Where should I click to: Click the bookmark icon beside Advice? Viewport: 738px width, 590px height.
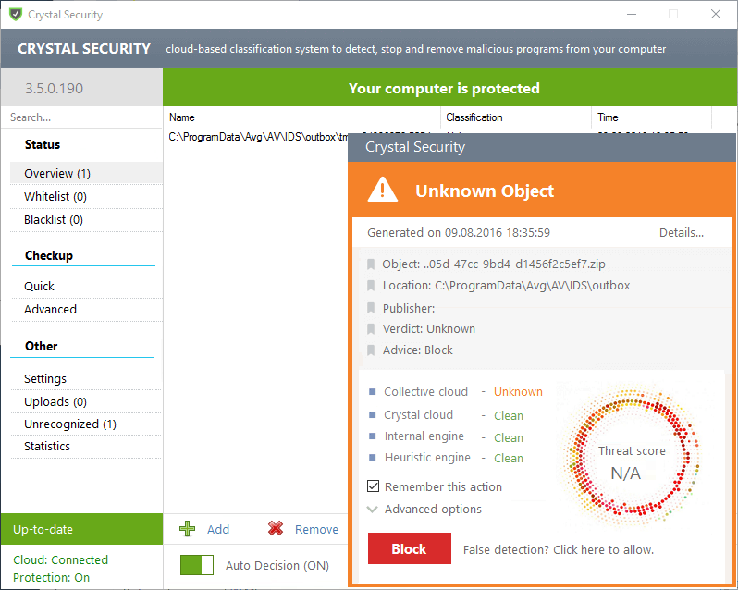pyautogui.click(x=371, y=350)
